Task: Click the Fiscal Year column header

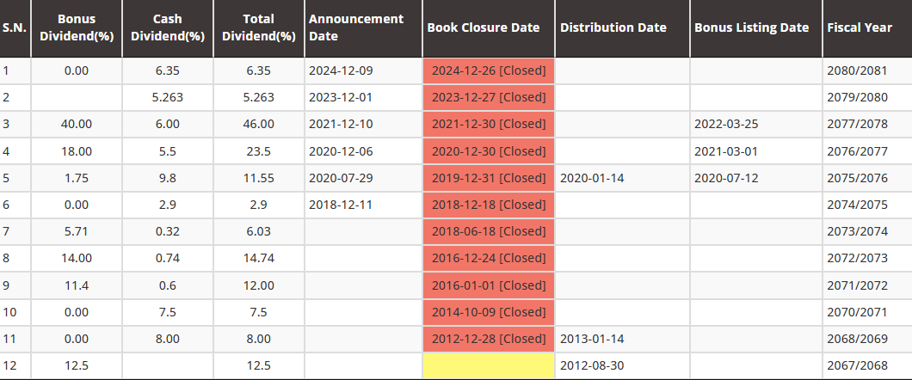Action: (x=860, y=28)
